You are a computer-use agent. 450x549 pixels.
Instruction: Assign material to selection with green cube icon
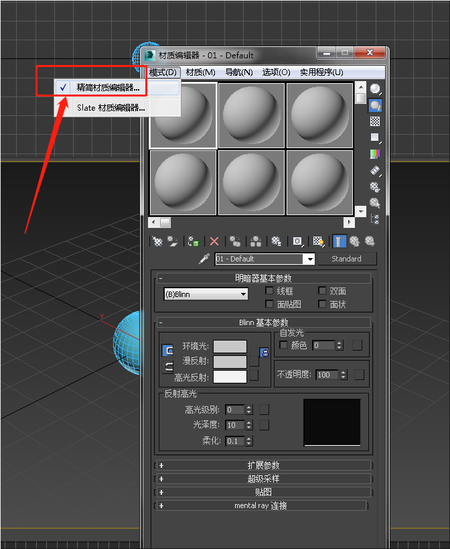193,241
